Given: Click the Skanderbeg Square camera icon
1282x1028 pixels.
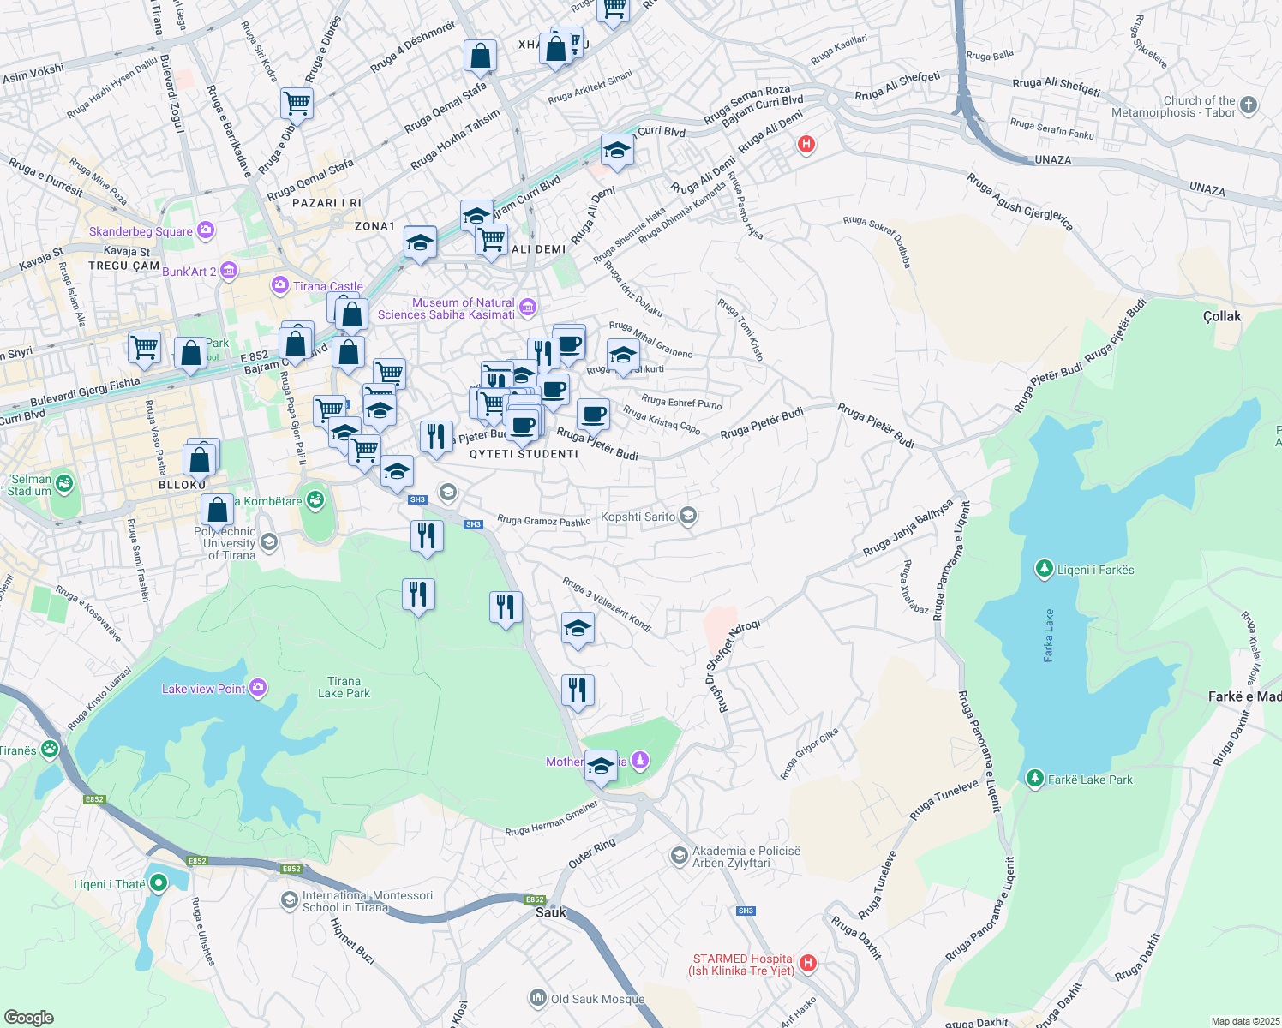Looking at the screenshot, I should (205, 230).
